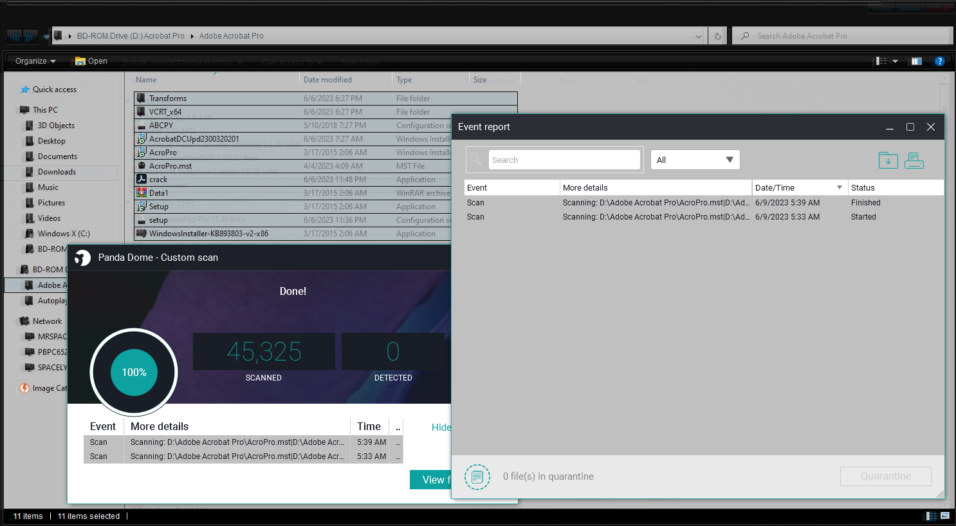Click the Search Adobe Acrobat Pro box
The image size is (956, 526).
[843, 36]
